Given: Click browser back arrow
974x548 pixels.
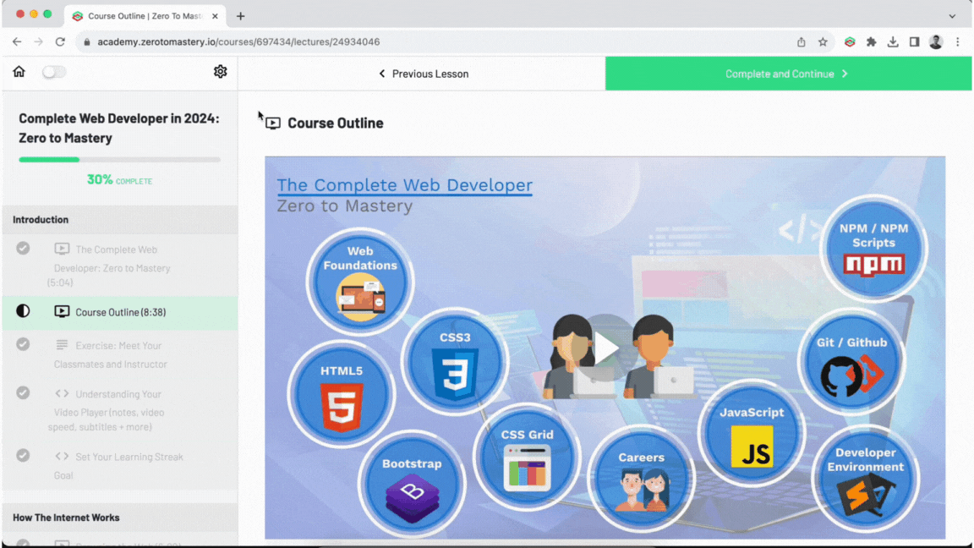Looking at the screenshot, I should [17, 41].
